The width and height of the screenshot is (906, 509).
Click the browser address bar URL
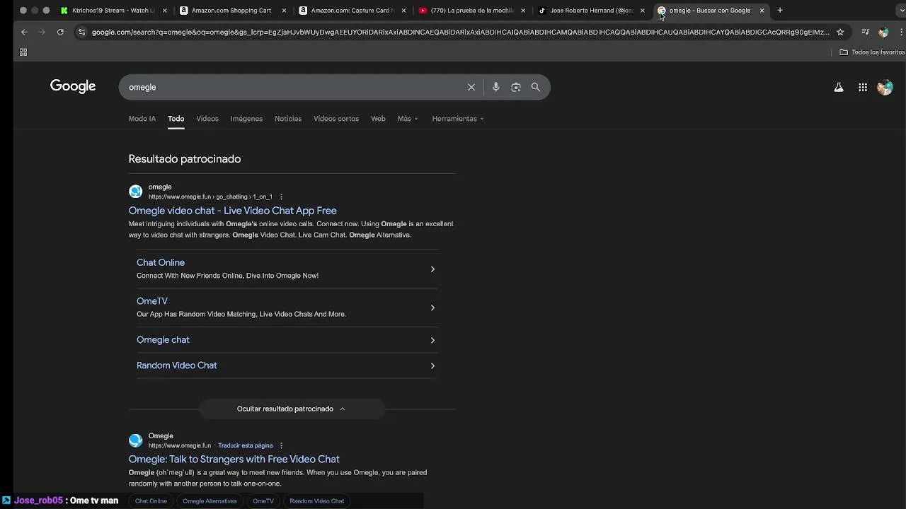click(460, 32)
